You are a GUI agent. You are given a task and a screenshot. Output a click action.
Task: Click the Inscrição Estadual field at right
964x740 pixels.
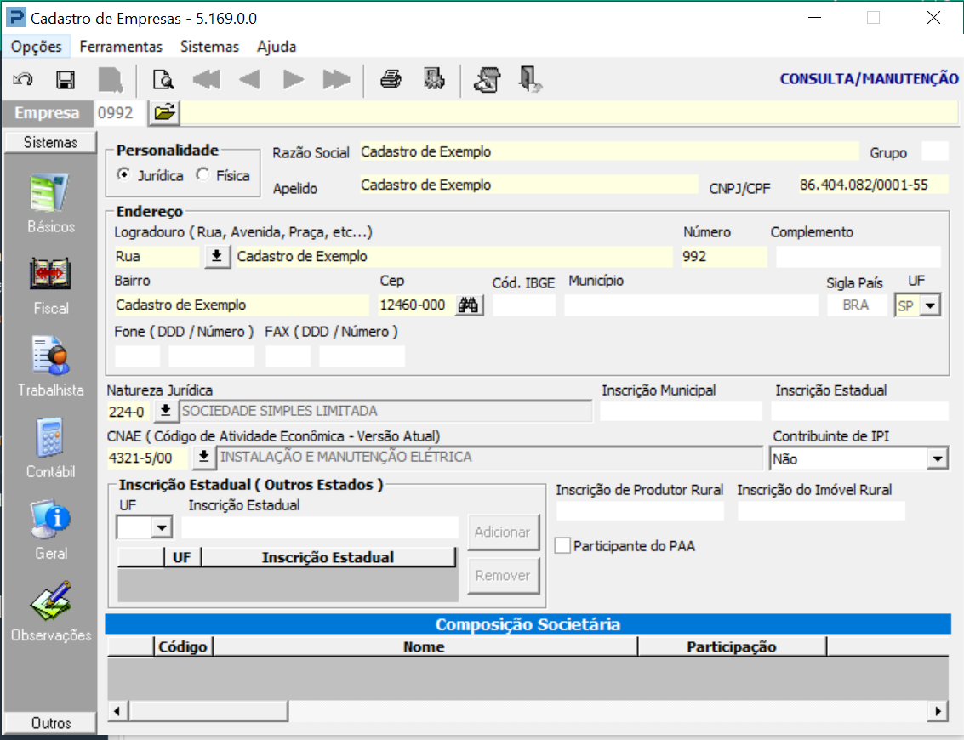pyautogui.click(x=860, y=411)
